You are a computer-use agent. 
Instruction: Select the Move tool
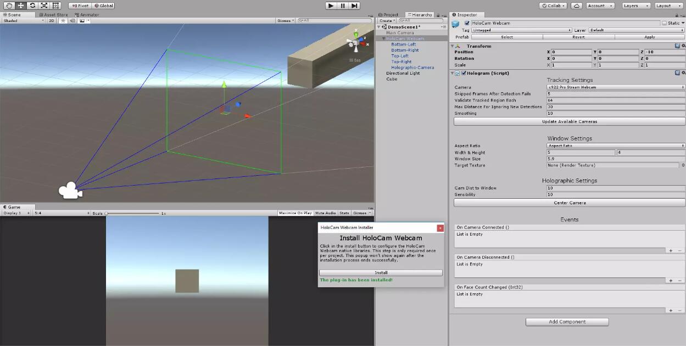pyautogui.click(x=20, y=5)
